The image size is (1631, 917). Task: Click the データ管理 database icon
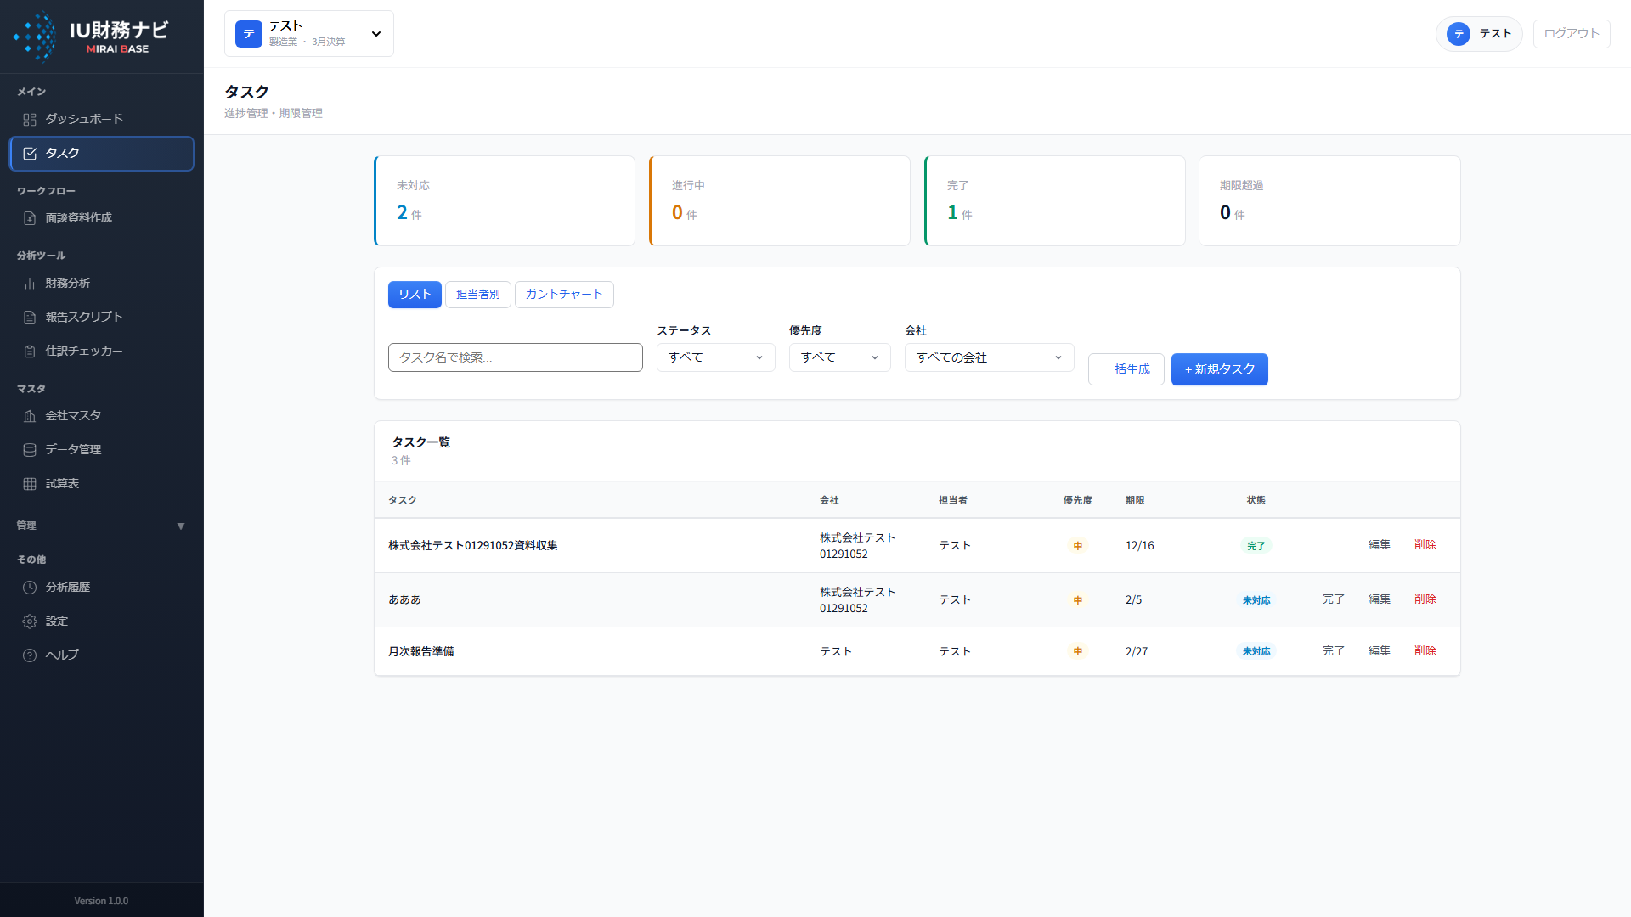tap(30, 450)
